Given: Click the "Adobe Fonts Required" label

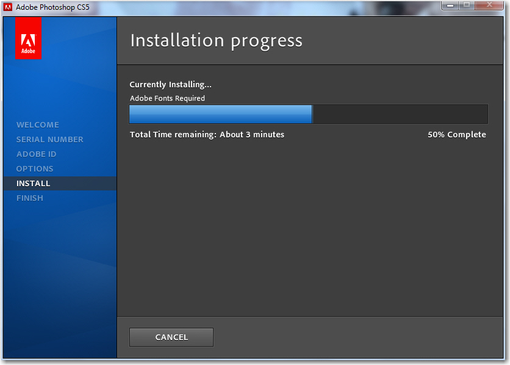Looking at the screenshot, I should (168, 98).
